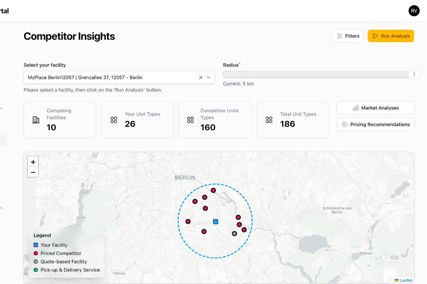Zoom out using the map minus control
The height and width of the screenshot is (284, 427).
click(33, 172)
